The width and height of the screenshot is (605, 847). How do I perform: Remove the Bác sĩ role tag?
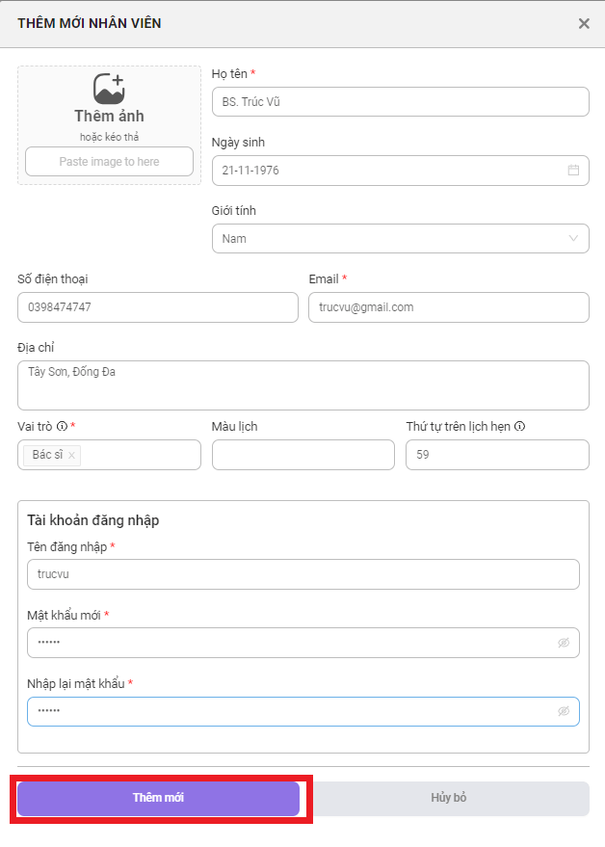coord(71,456)
